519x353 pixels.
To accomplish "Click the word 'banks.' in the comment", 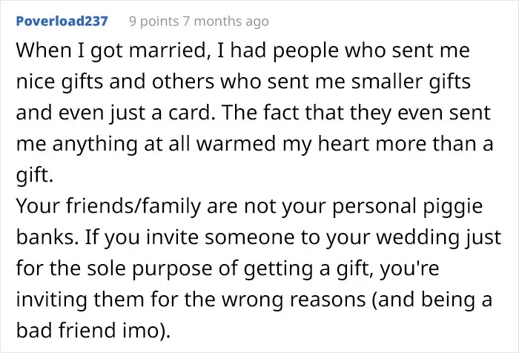I will pyautogui.click(x=47, y=237).
